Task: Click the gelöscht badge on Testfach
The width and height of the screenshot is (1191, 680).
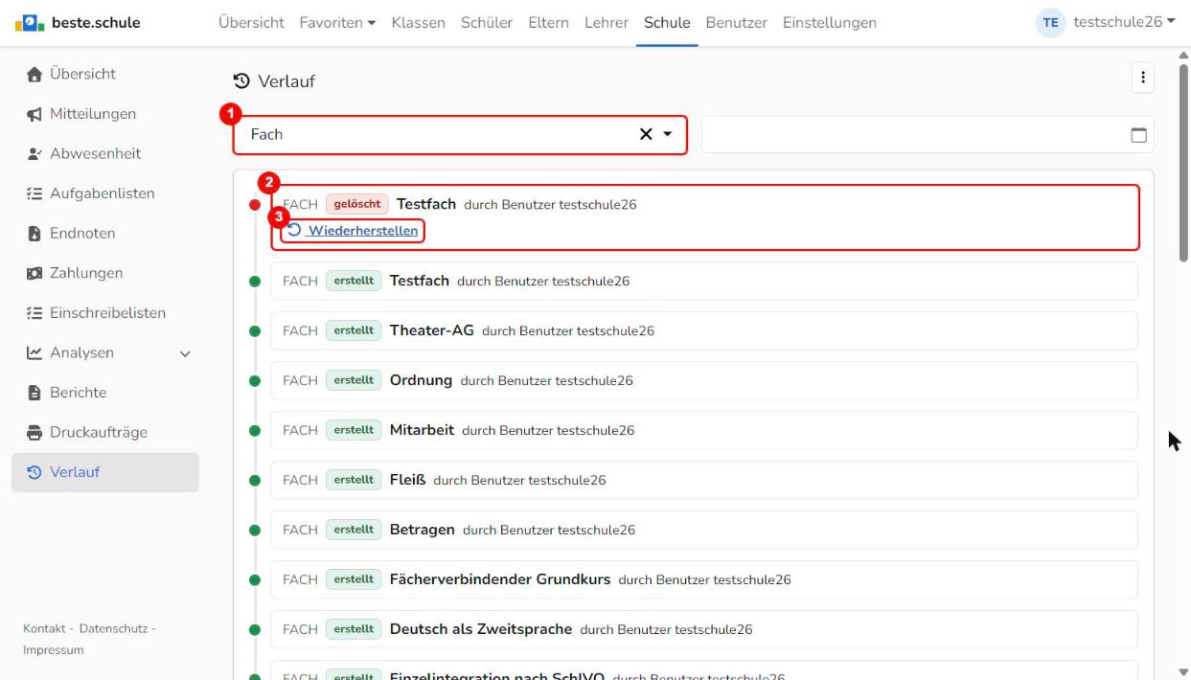Action: click(x=357, y=204)
